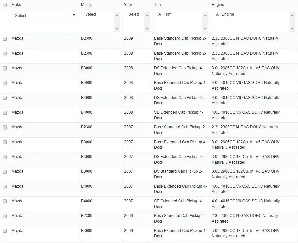
Task: Click B2300 model cell in the 2006 row
Action: point(87,216)
